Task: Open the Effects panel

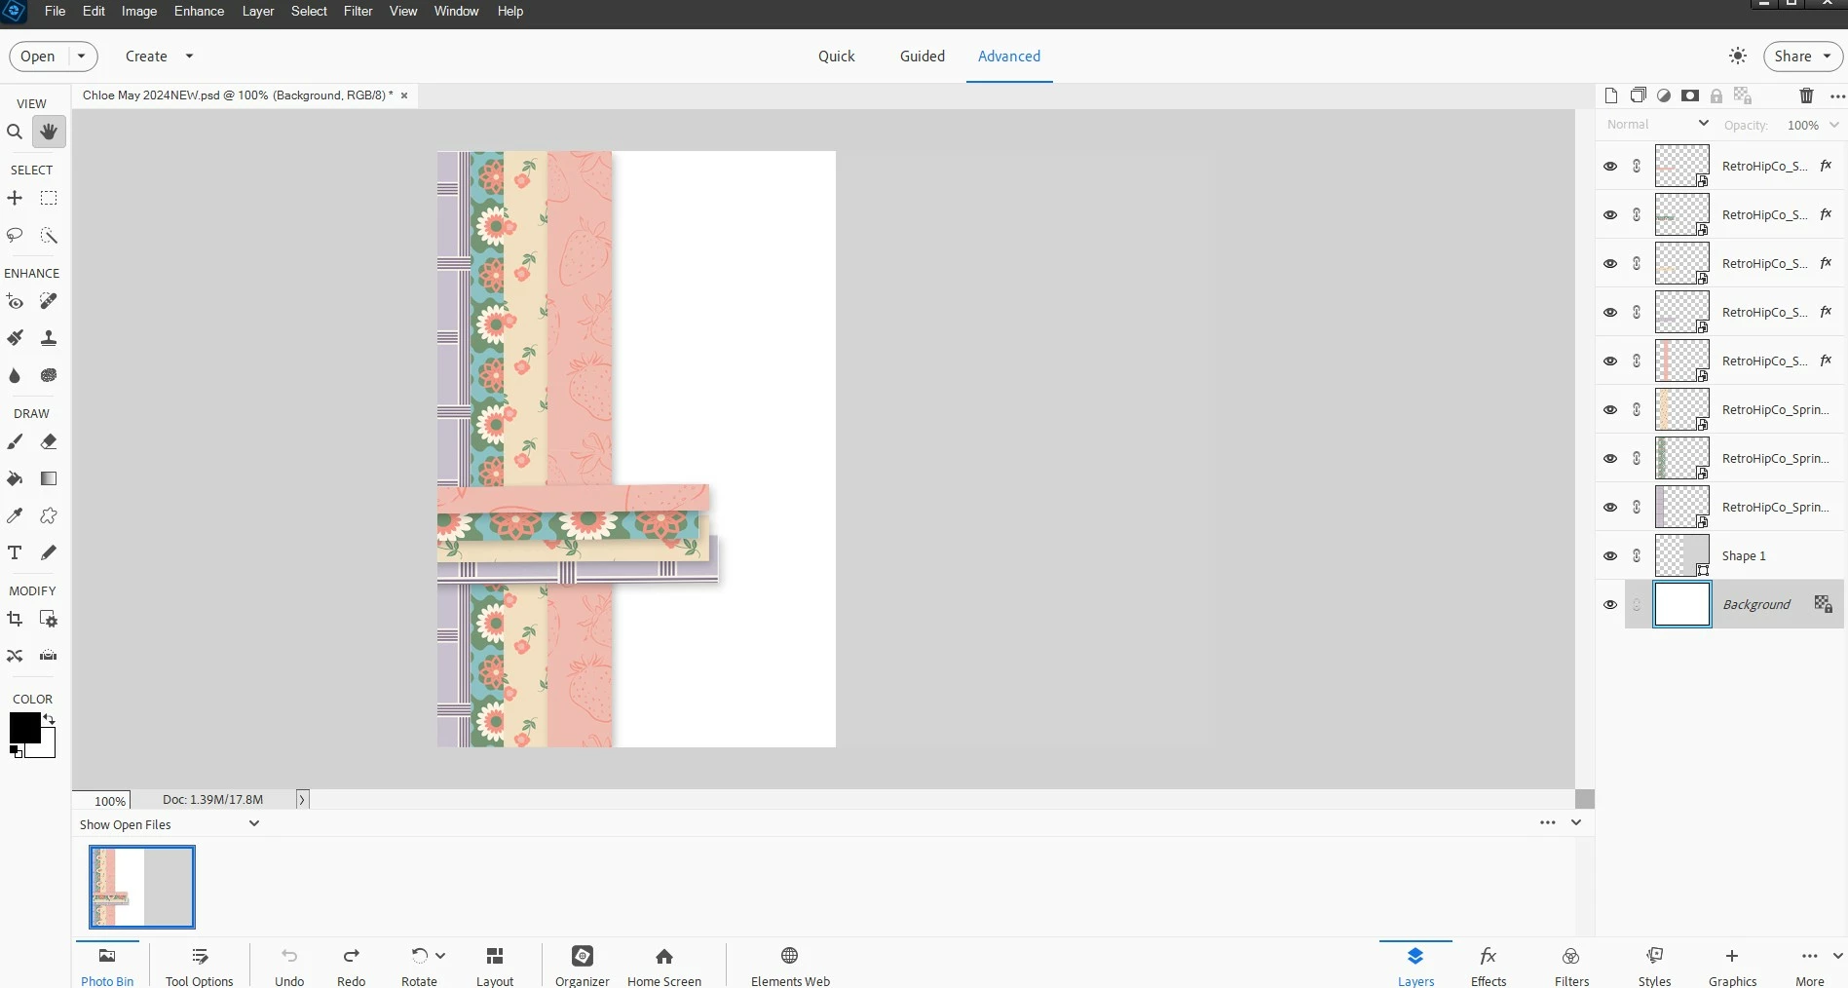Action: coord(1489,966)
